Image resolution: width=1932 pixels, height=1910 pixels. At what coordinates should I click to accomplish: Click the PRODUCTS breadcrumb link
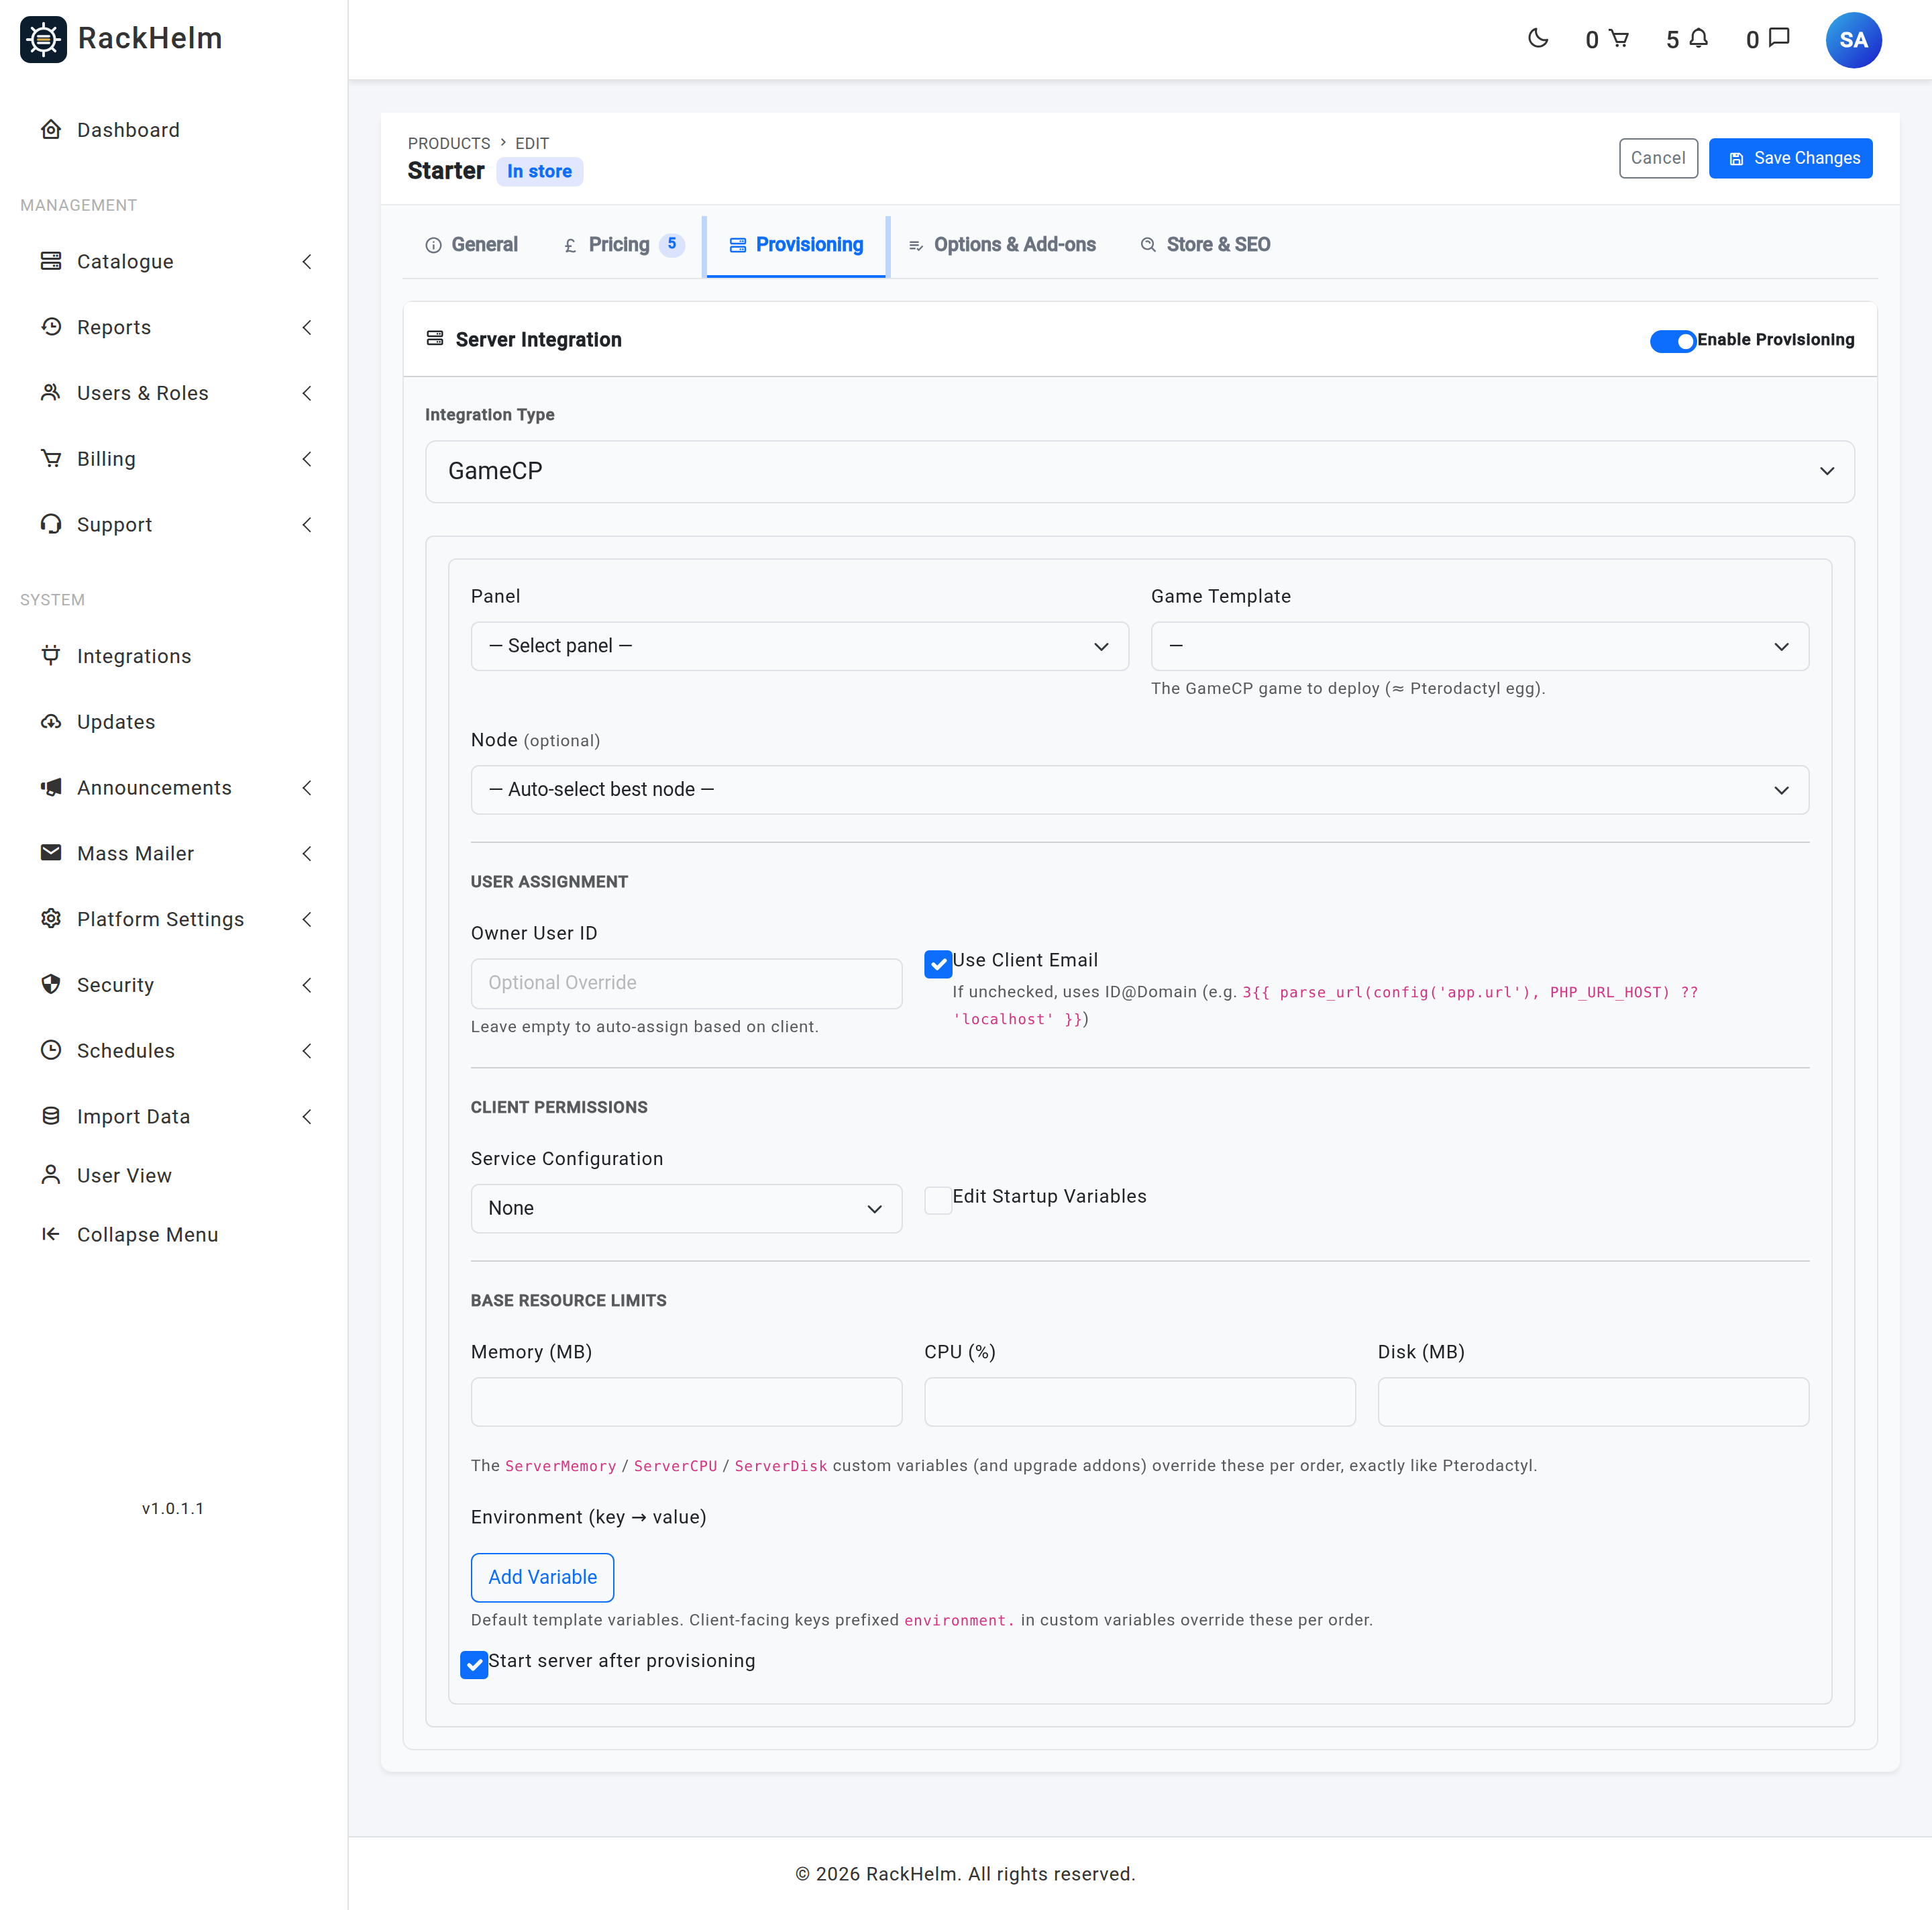pyautogui.click(x=449, y=143)
